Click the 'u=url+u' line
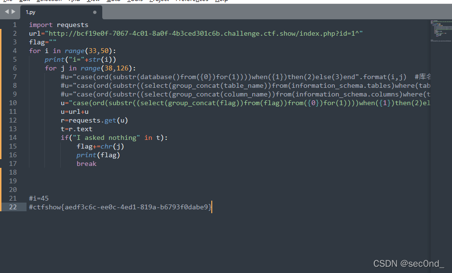The image size is (452, 273). click(x=75, y=111)
